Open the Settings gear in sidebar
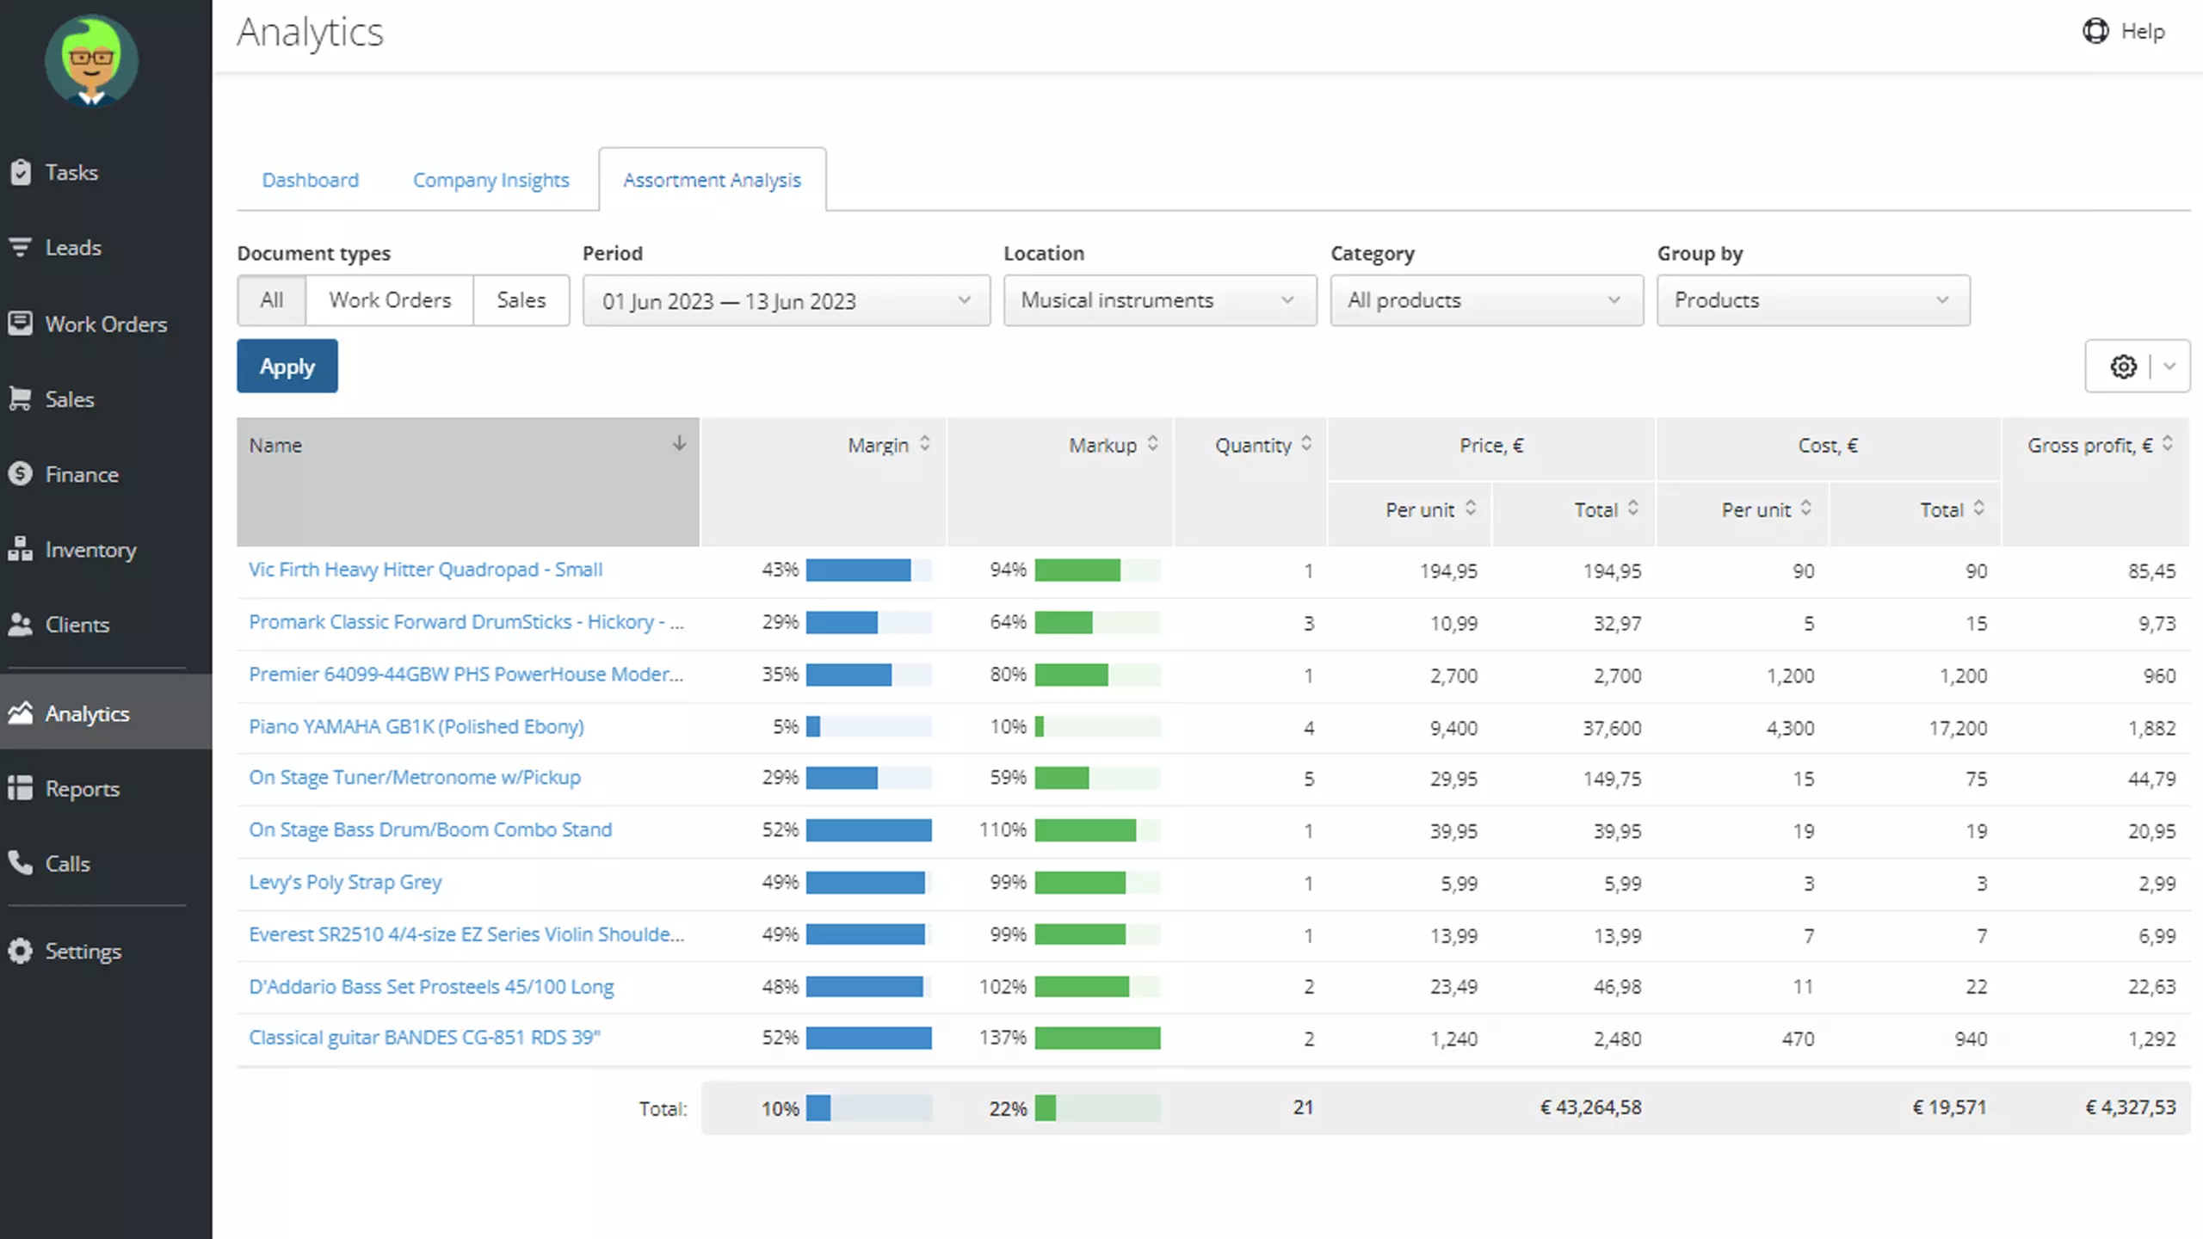Screen dimensions: 2203x1239 point(21,951)
